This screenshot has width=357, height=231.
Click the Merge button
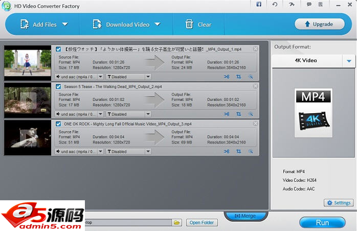246,216
